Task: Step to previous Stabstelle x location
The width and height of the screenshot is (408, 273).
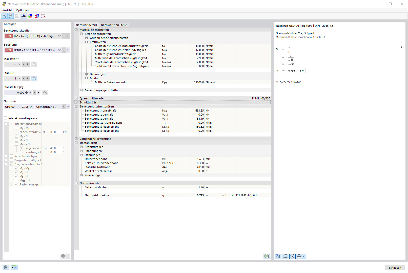Action: point(34,93)
